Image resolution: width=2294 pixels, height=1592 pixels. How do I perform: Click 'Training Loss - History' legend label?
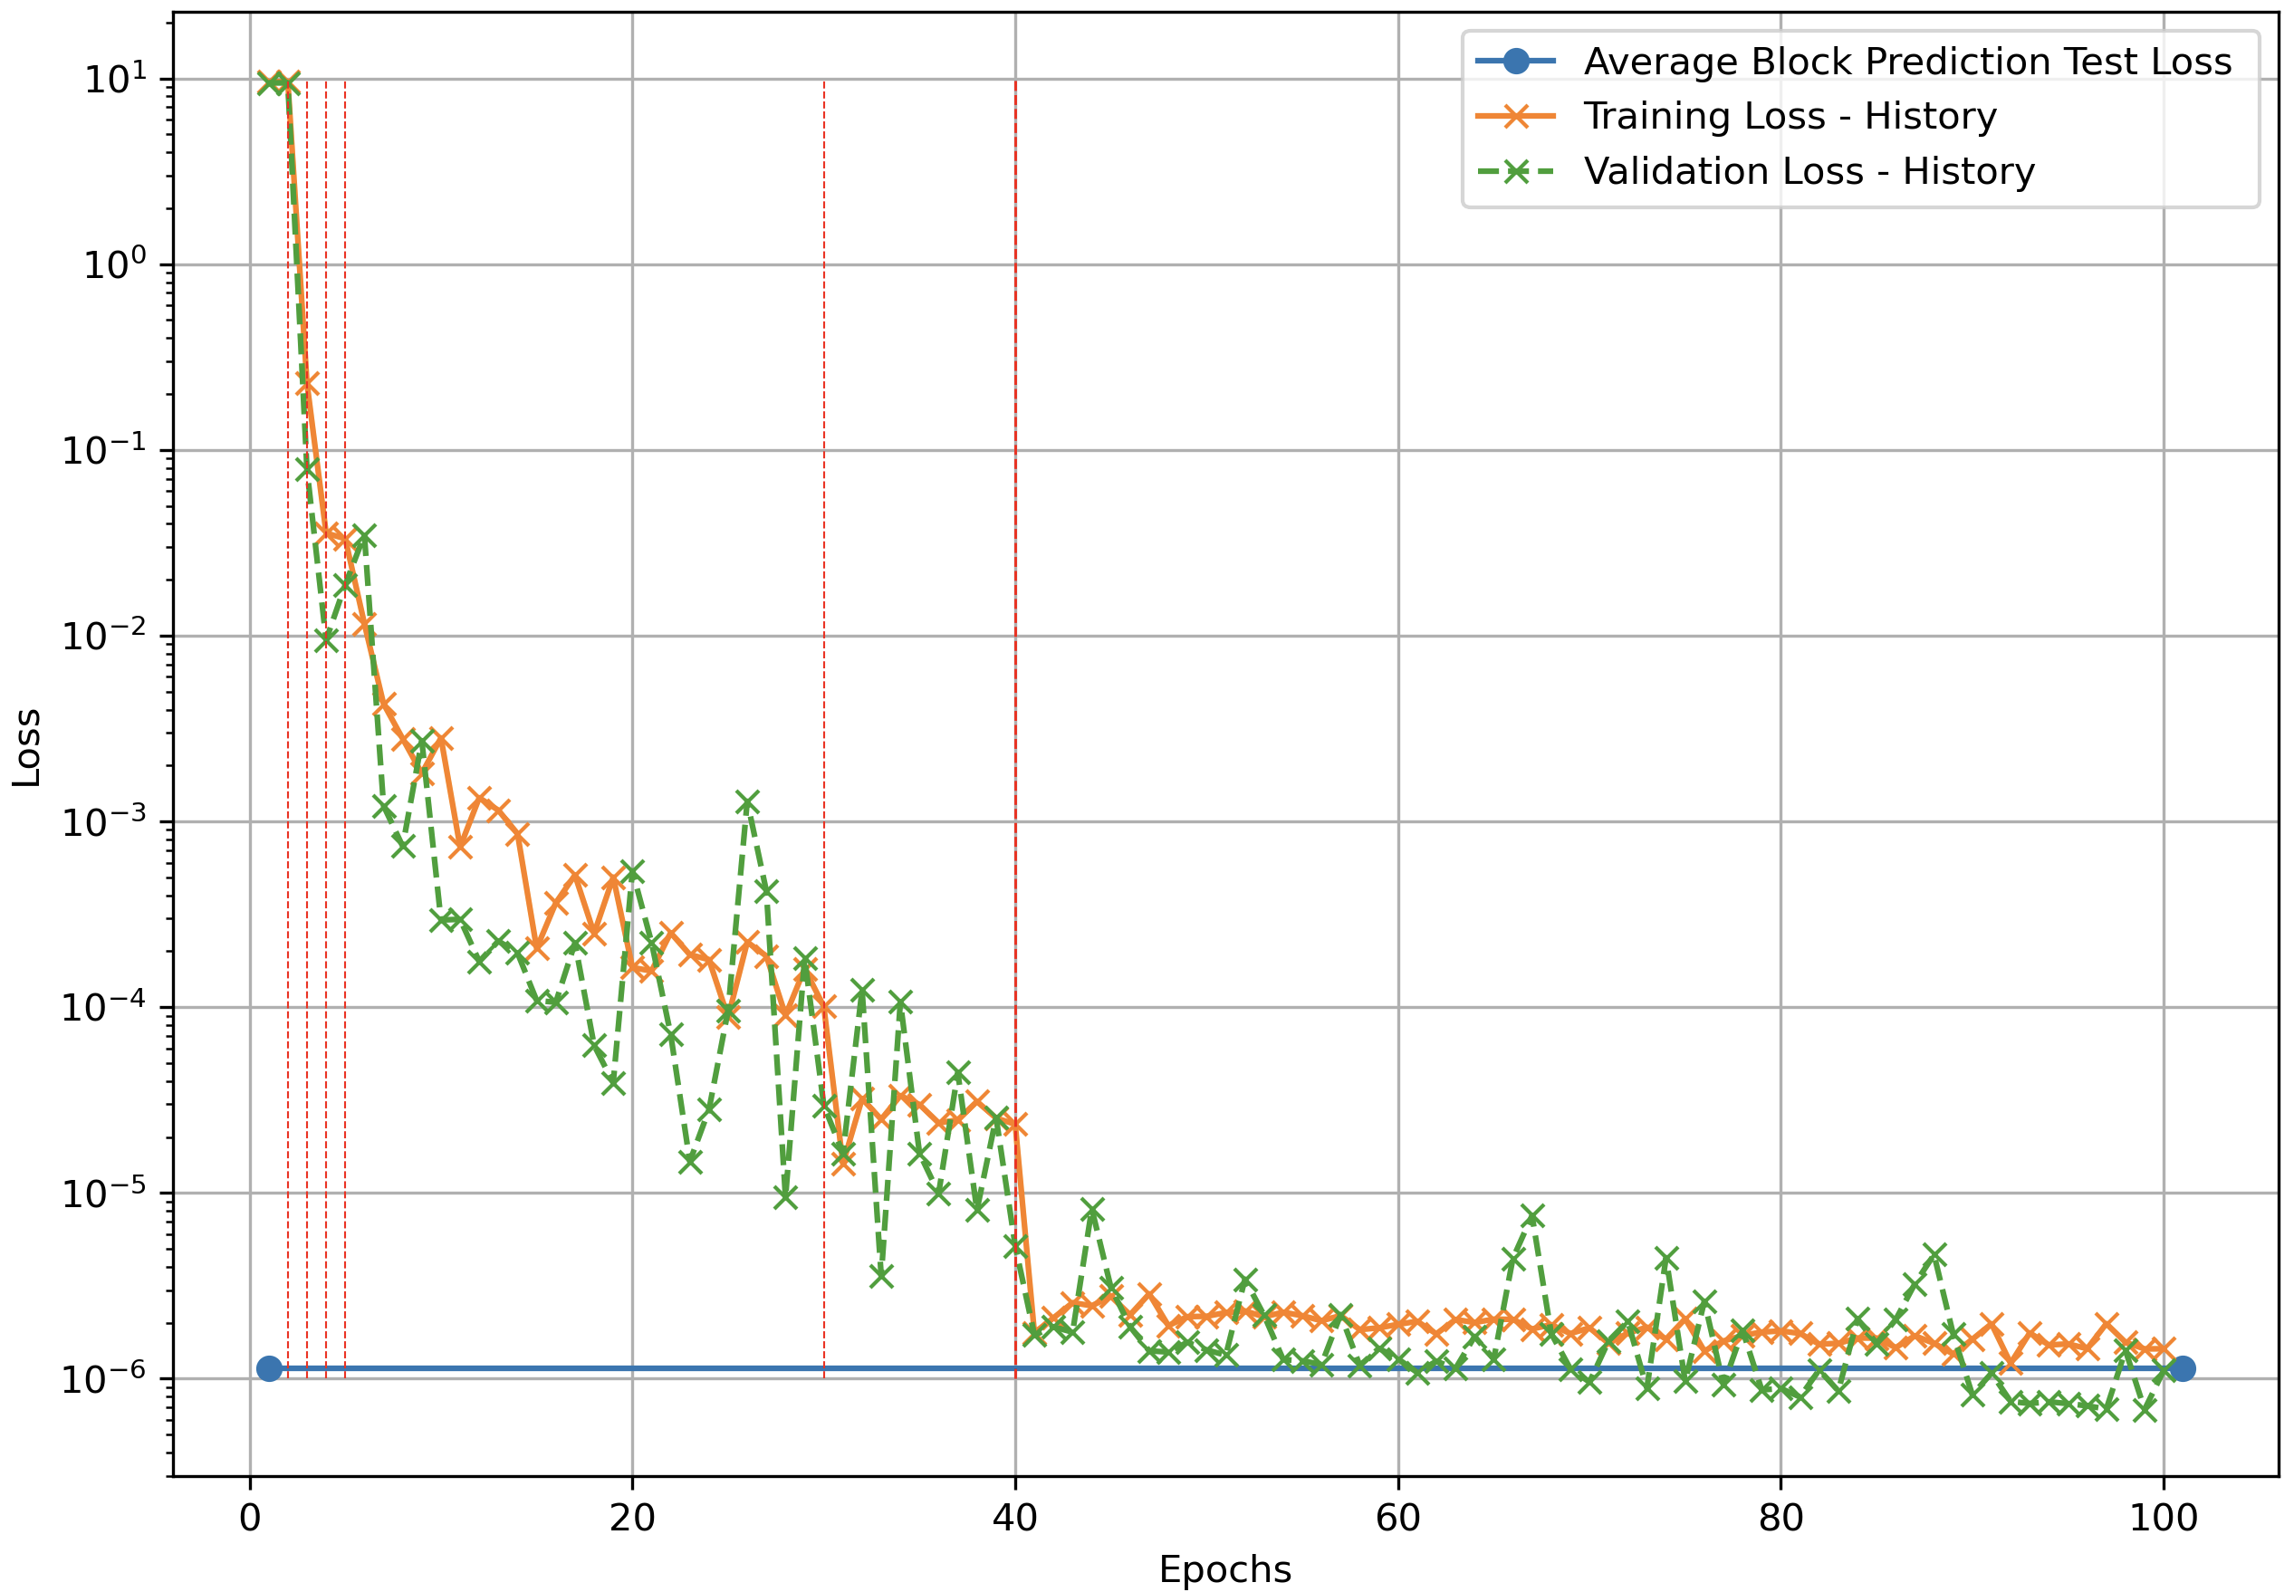coord(1790,117)
